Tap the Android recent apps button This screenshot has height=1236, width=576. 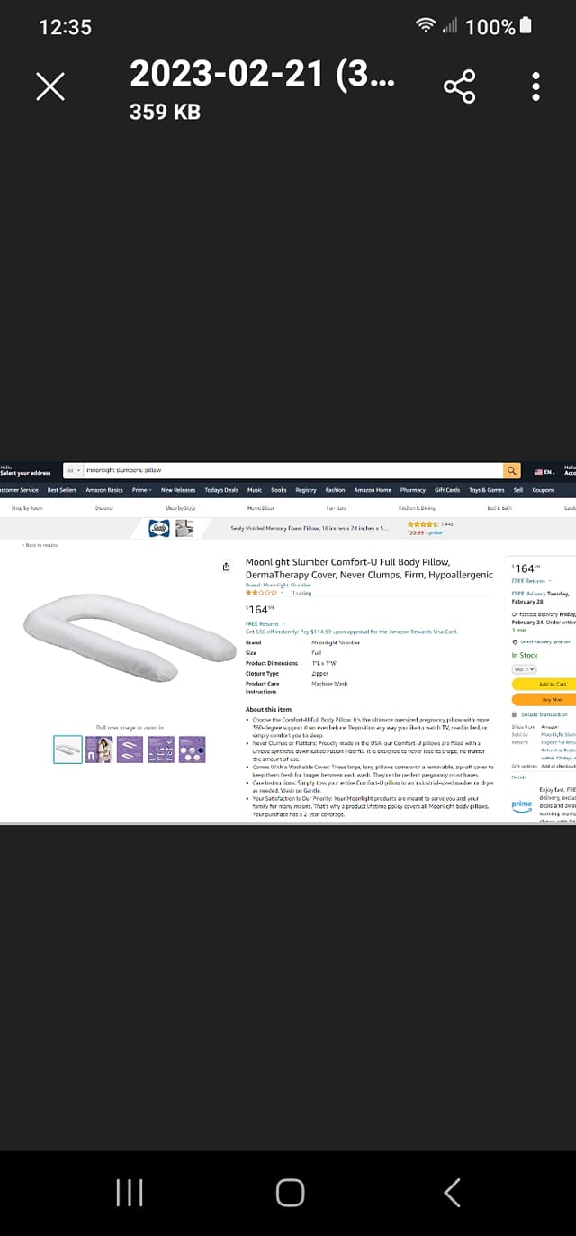[x=130, y=1193]
